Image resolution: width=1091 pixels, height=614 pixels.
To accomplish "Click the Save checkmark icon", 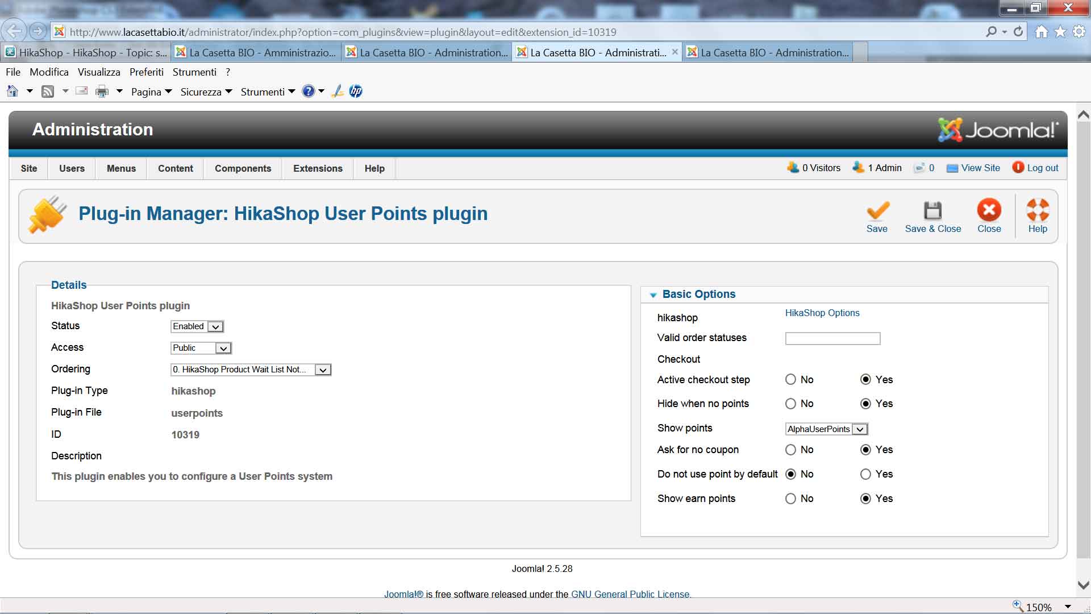I will (877, 211).
